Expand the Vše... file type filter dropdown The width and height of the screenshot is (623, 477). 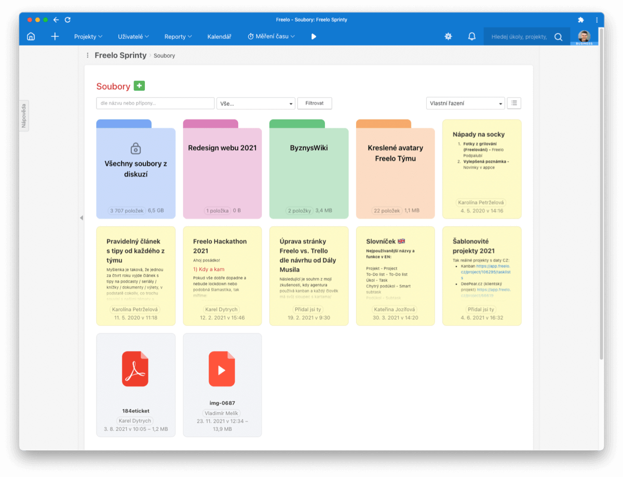(x=256, y=103)
